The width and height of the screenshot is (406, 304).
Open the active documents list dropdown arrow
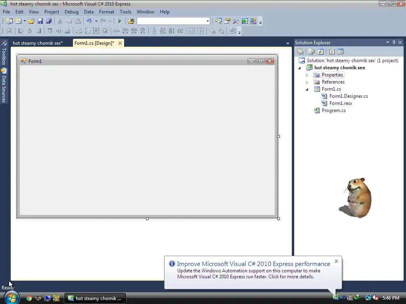click(x=288, y=44)
